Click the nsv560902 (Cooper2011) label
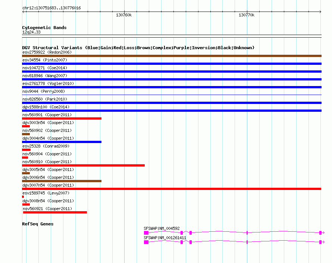Viewport: 332px width, 263px height. 47,130
